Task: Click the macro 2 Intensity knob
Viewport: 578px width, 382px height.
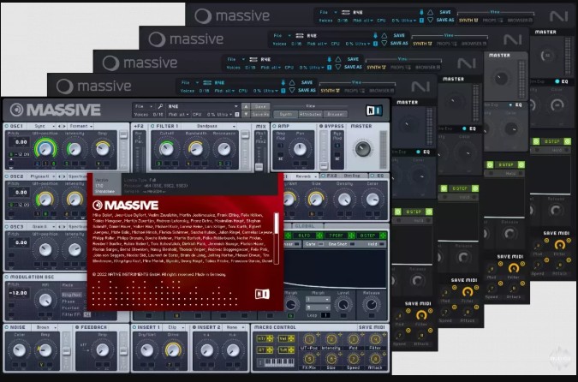Action: coord(331,339)
